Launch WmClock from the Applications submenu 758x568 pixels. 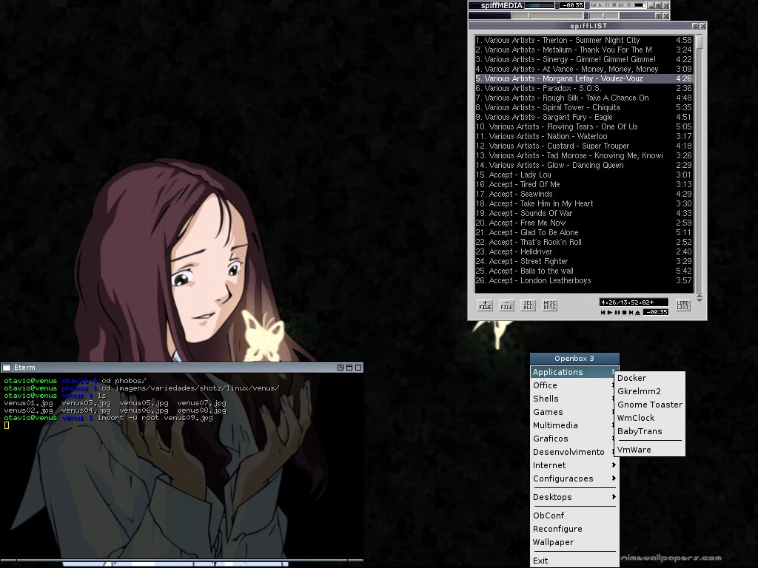650,419
